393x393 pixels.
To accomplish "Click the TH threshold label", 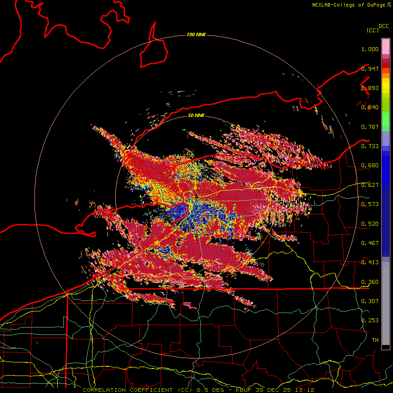I will pyautogui.click(x=375, y=340).
